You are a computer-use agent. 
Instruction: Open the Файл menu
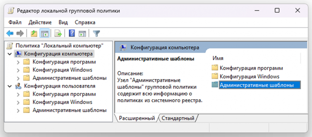click(x=15, y=22)
